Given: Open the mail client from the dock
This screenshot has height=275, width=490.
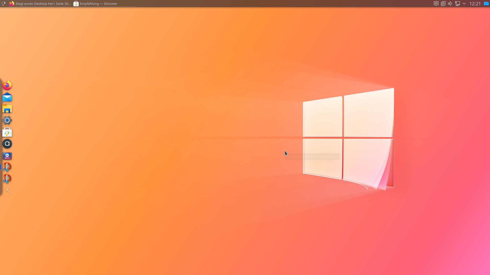Looking at the screenshot, I should pos(7,97).
